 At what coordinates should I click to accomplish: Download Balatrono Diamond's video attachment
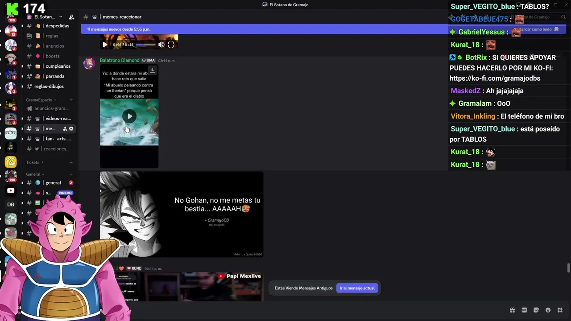click(x=152, y=70)
